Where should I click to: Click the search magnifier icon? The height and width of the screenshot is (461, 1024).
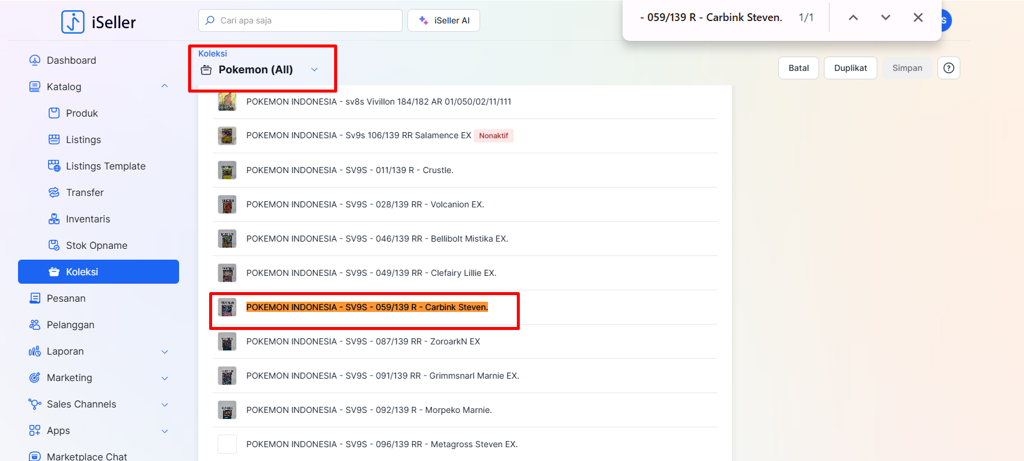point(210,20)
